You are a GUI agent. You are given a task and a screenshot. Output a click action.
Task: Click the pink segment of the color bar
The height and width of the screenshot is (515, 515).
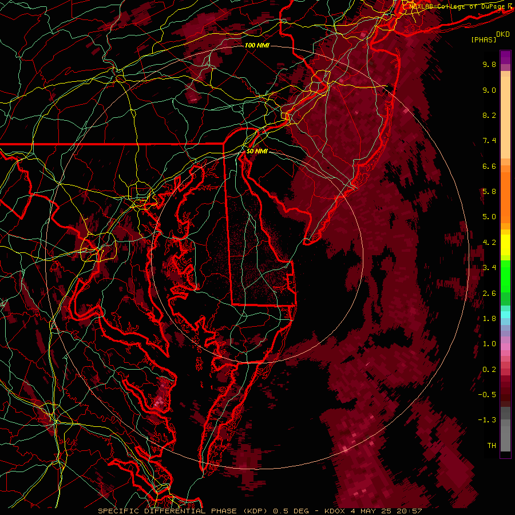pyautogui.click(x=505, y=347)
